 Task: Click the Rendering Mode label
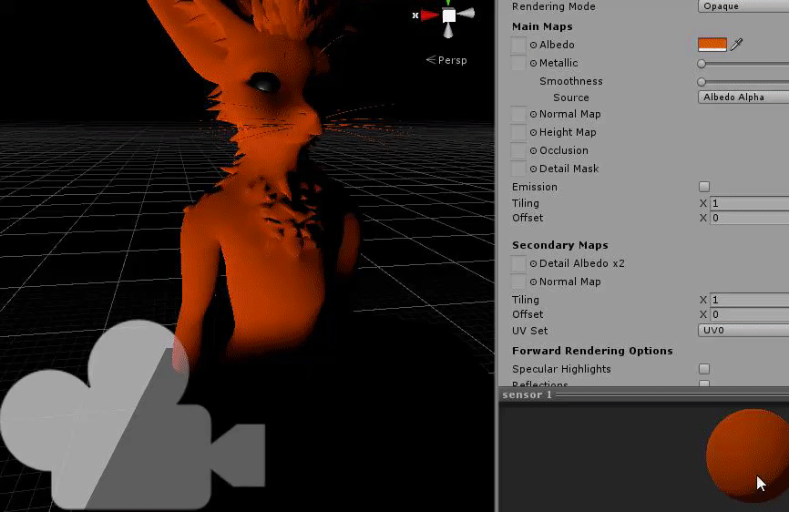[554, 6]
